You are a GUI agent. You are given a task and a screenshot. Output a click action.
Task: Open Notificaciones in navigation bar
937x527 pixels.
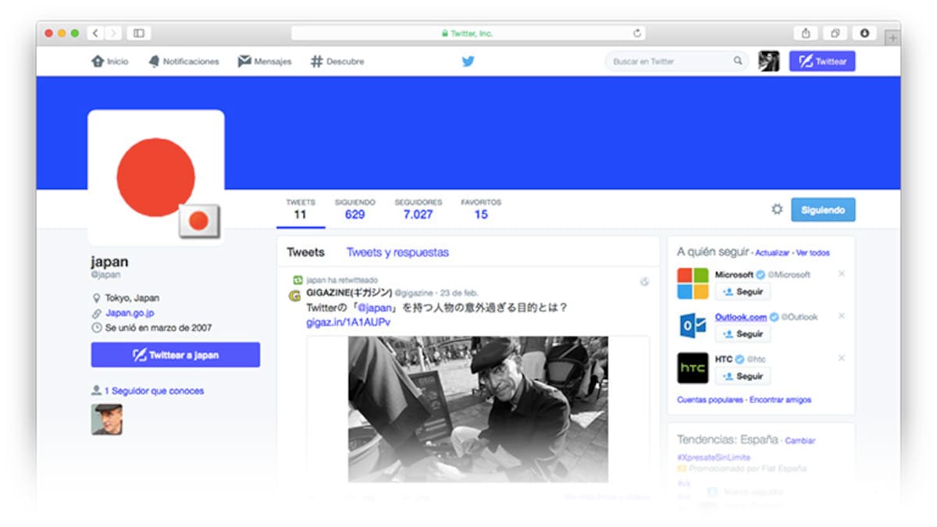(x=183, y=62)
